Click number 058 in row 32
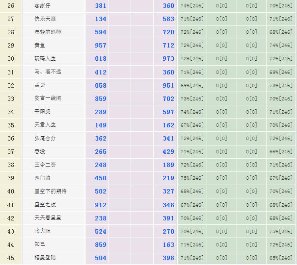The image size is (297, 265). [x=101, y=85]
